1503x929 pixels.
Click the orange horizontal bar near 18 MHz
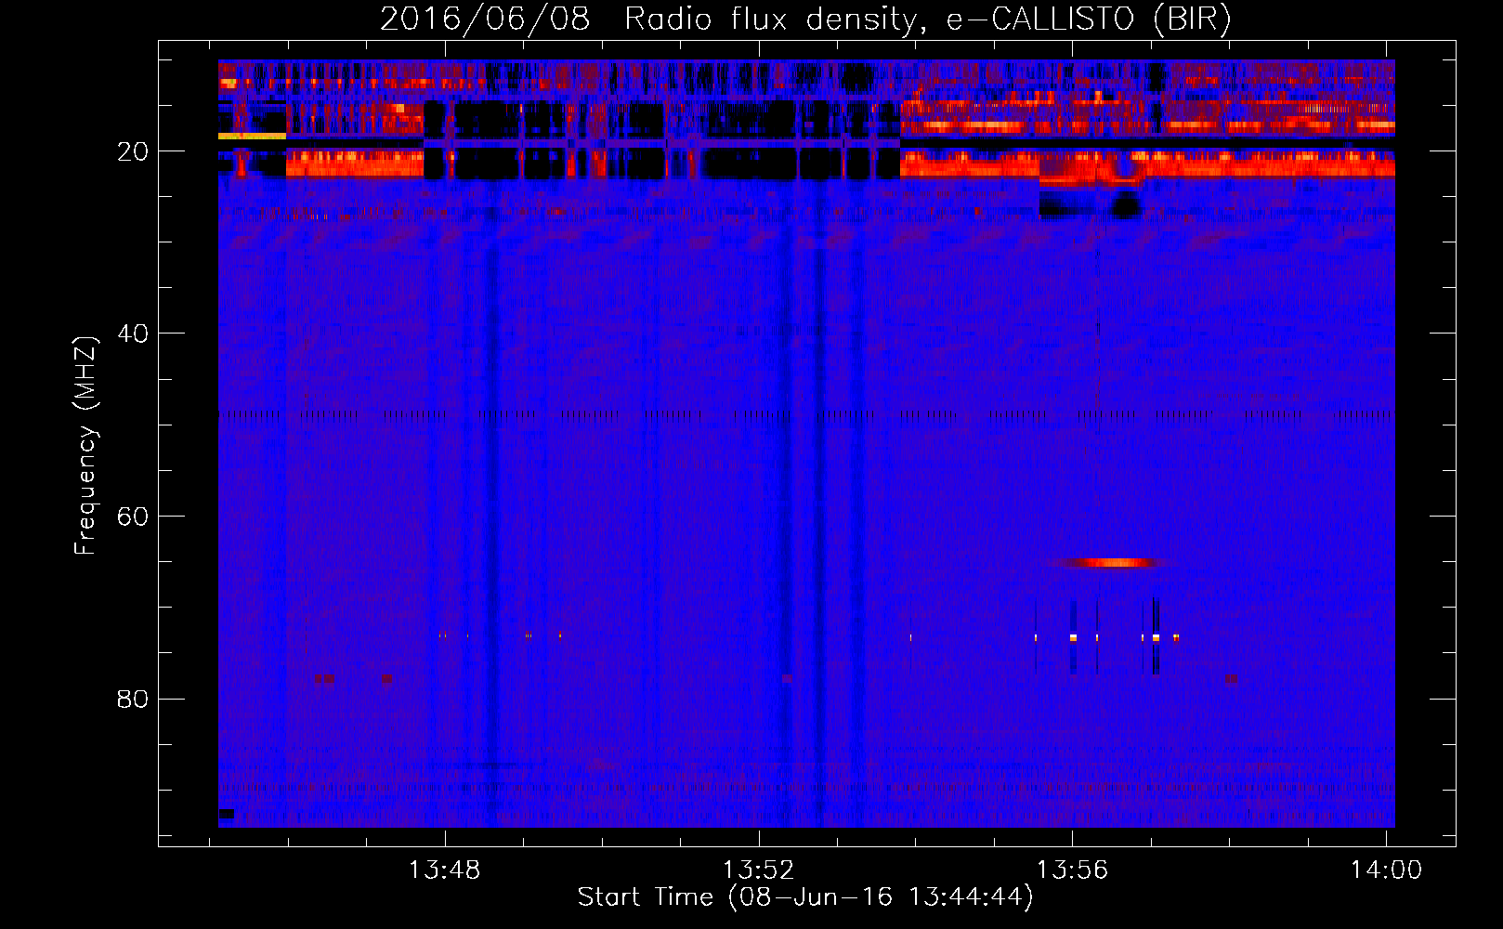pyautogui.click(x=252, y=136)
